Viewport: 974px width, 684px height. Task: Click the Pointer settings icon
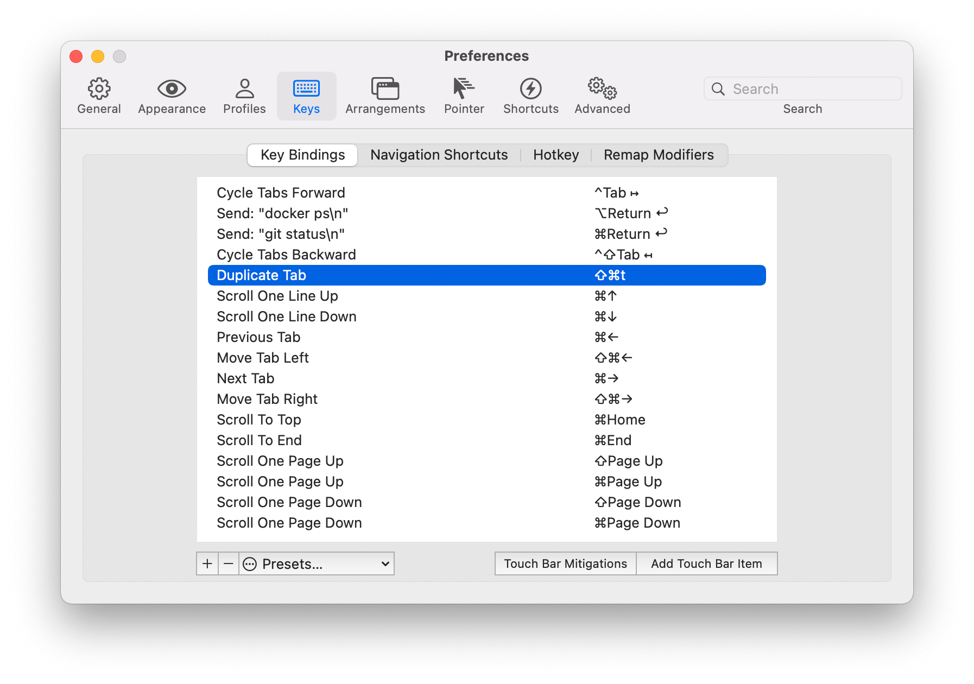(x=464, y=96)
